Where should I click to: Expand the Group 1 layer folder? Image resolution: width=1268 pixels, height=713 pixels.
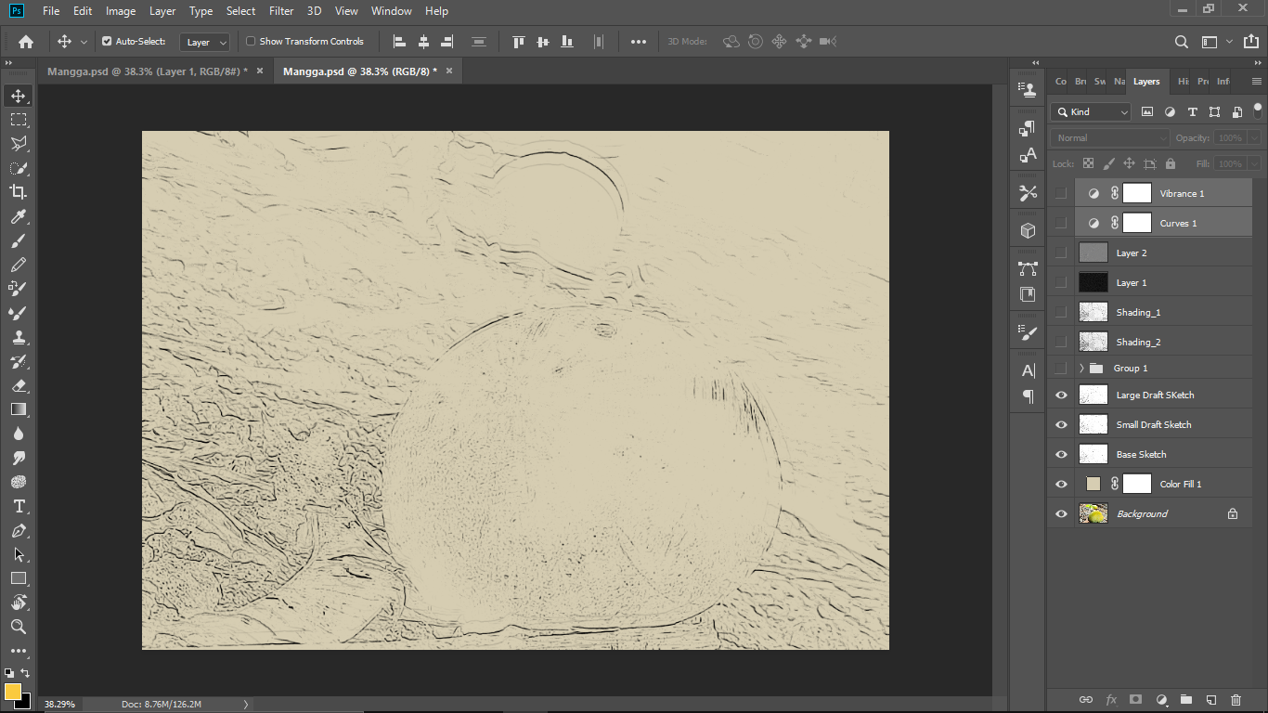1081,369
